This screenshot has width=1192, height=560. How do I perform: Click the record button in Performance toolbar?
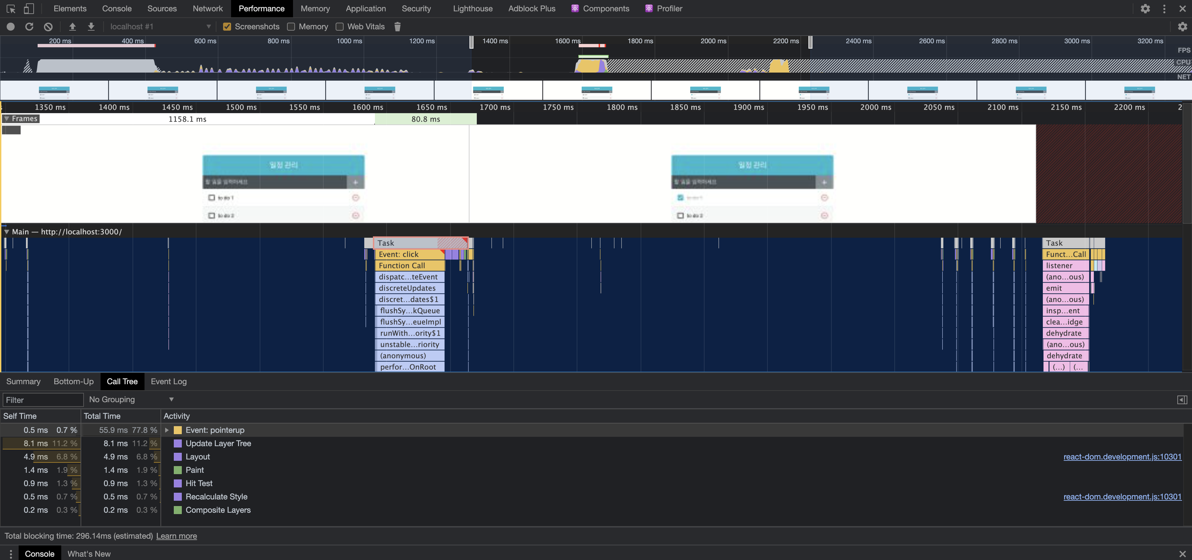(11, 27)
